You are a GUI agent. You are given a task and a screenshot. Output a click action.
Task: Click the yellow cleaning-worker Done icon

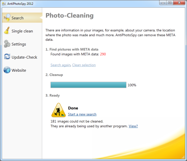[59, 110]
